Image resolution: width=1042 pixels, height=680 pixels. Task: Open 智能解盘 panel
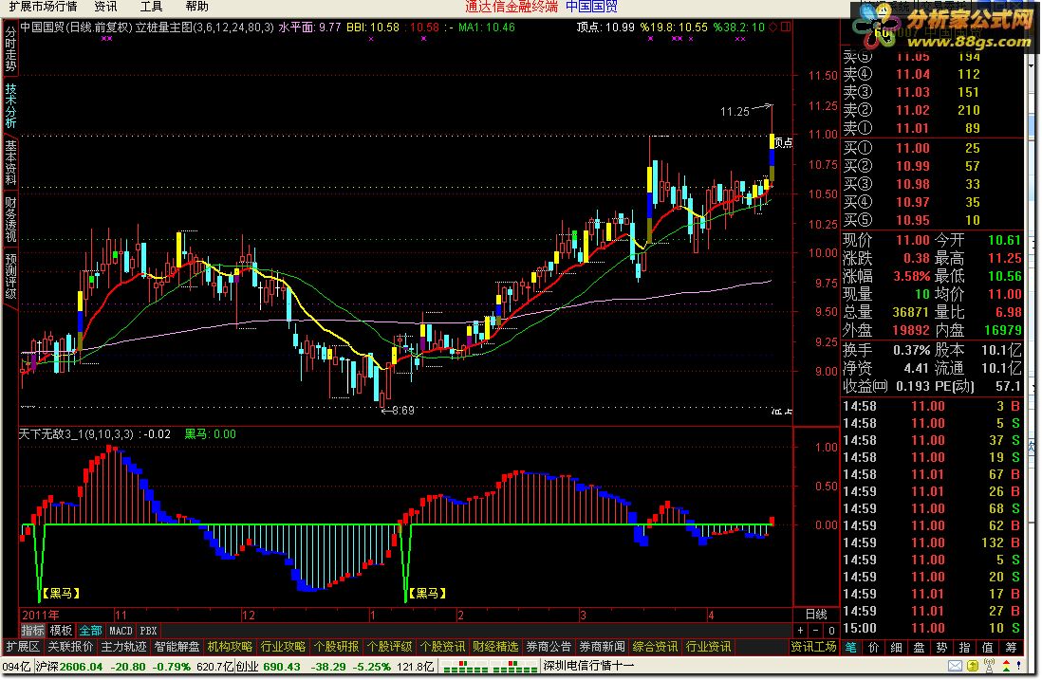click(177, 647)
